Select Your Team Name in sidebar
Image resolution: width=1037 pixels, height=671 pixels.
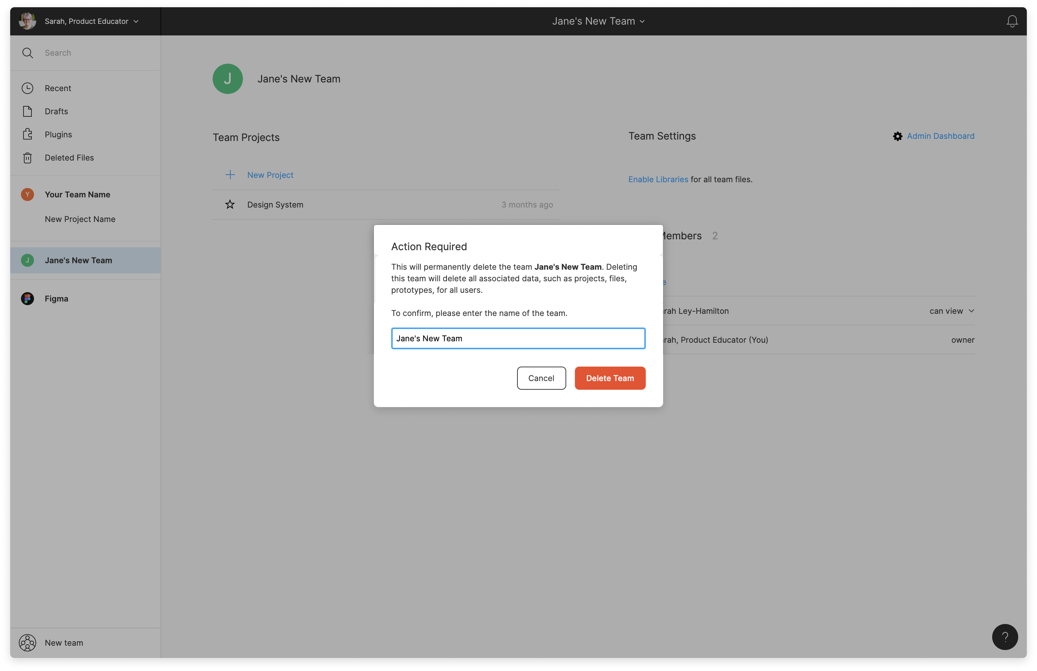(x=77, y=195)
